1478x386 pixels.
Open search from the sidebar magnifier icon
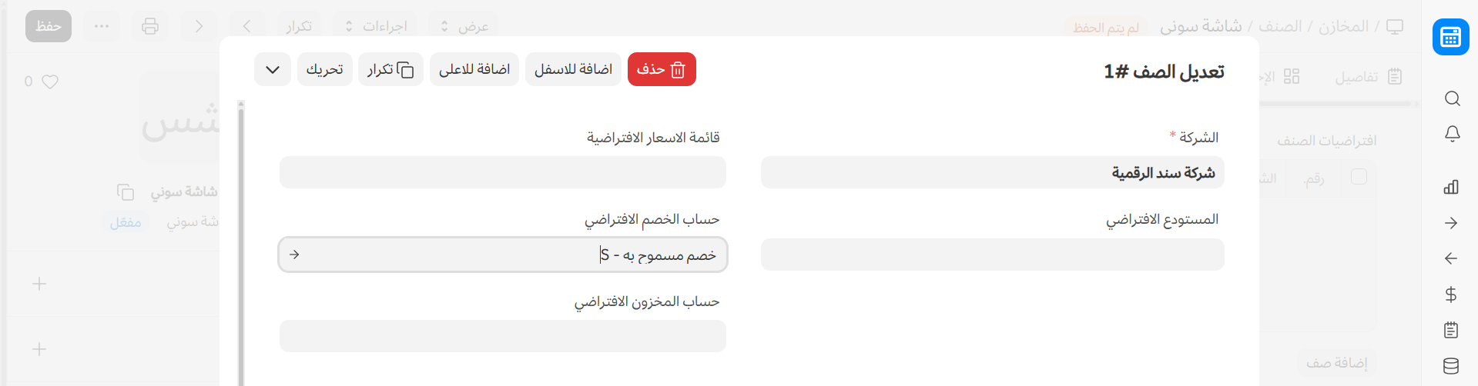pyautogui.click(x=1452, y=98)
